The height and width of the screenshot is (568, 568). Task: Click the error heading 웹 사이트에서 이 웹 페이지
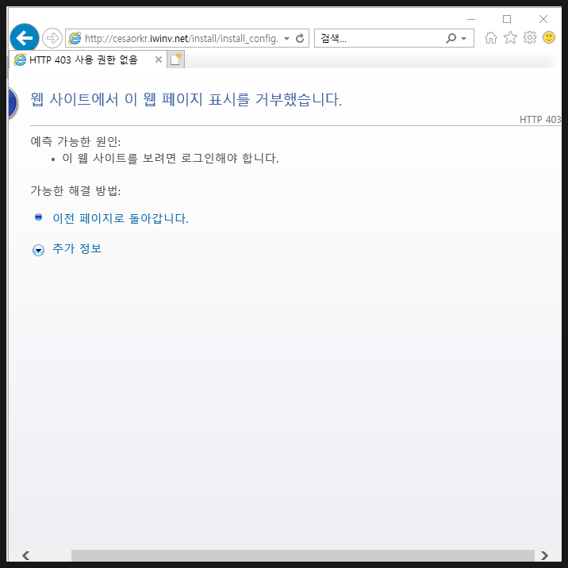pyautogui.click(x=186, y=99)
